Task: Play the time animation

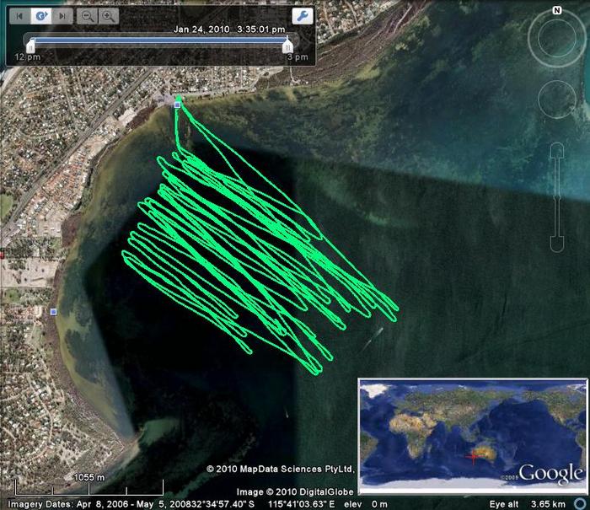Action: (x=40, y=16)
